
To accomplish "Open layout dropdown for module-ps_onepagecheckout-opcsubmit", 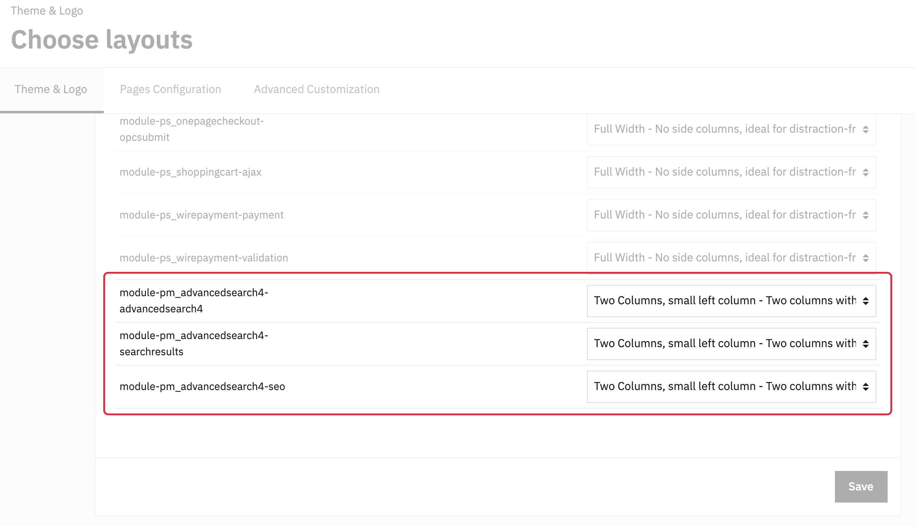I will pos(731,129).
